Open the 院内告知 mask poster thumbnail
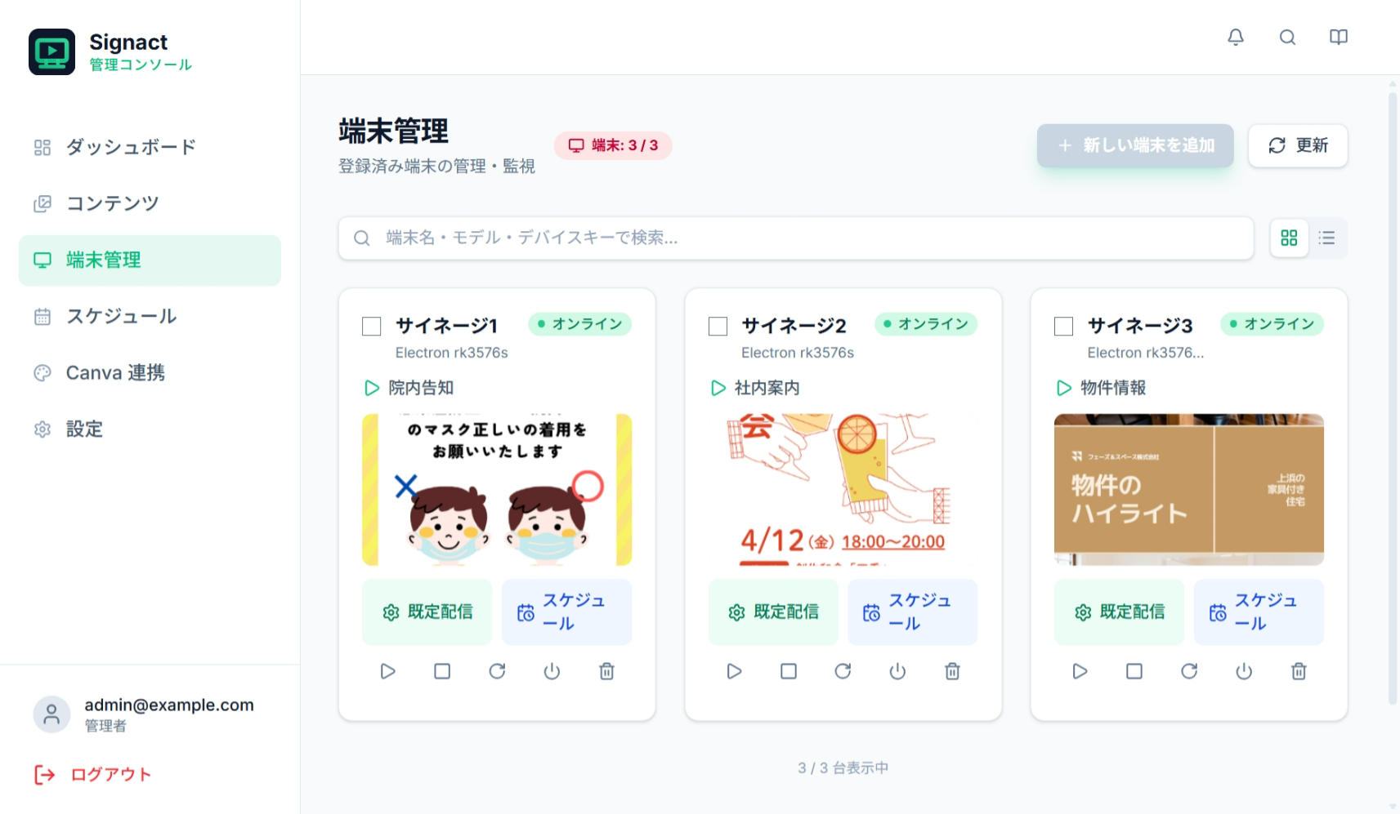The image size is (1400, 814). pyautogui.click(x=497, y=490)
